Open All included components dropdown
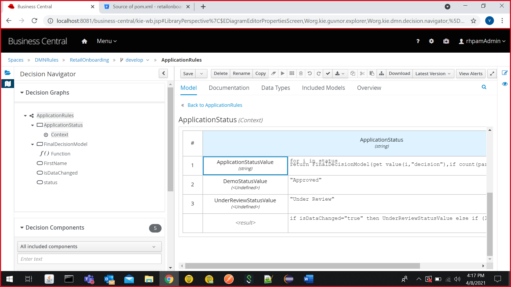 point(89,247)
